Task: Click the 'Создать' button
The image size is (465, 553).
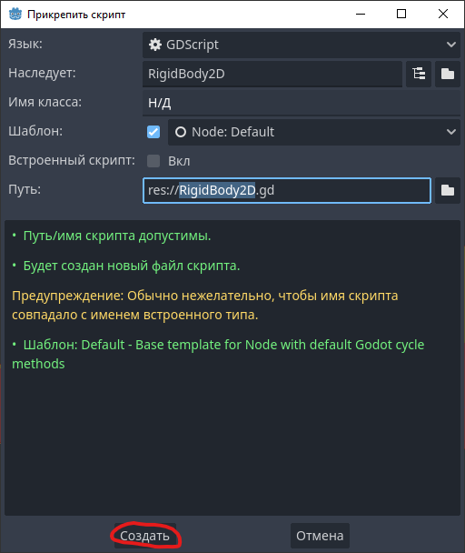Action: pos(144,536)
